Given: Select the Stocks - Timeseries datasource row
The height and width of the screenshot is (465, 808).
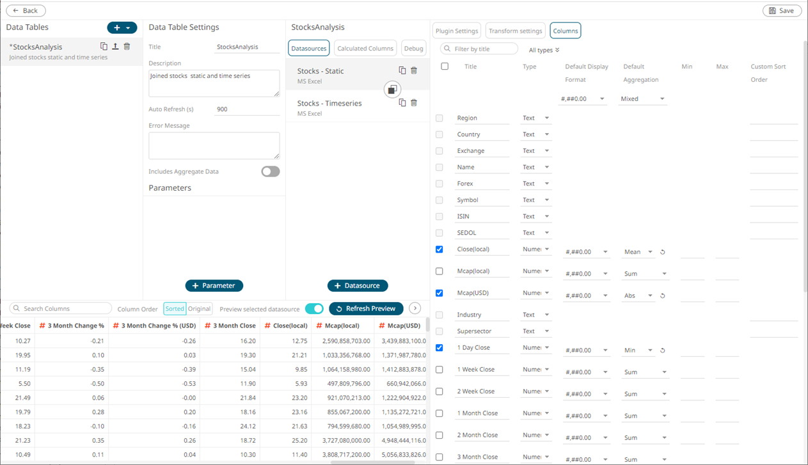Looking at the screenshot, I should pos(358,107).
